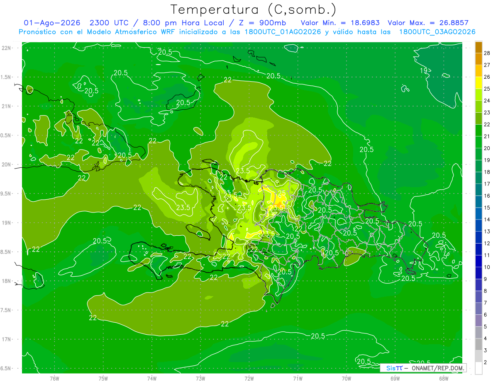The height and width of the screenshot is (384, 498).
Task: Click the teal colorbar segment between 16 and 17
Action: click(478, 190)
